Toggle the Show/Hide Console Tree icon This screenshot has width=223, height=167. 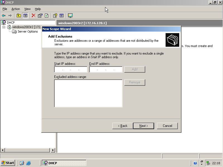click(x=25, y=16)
